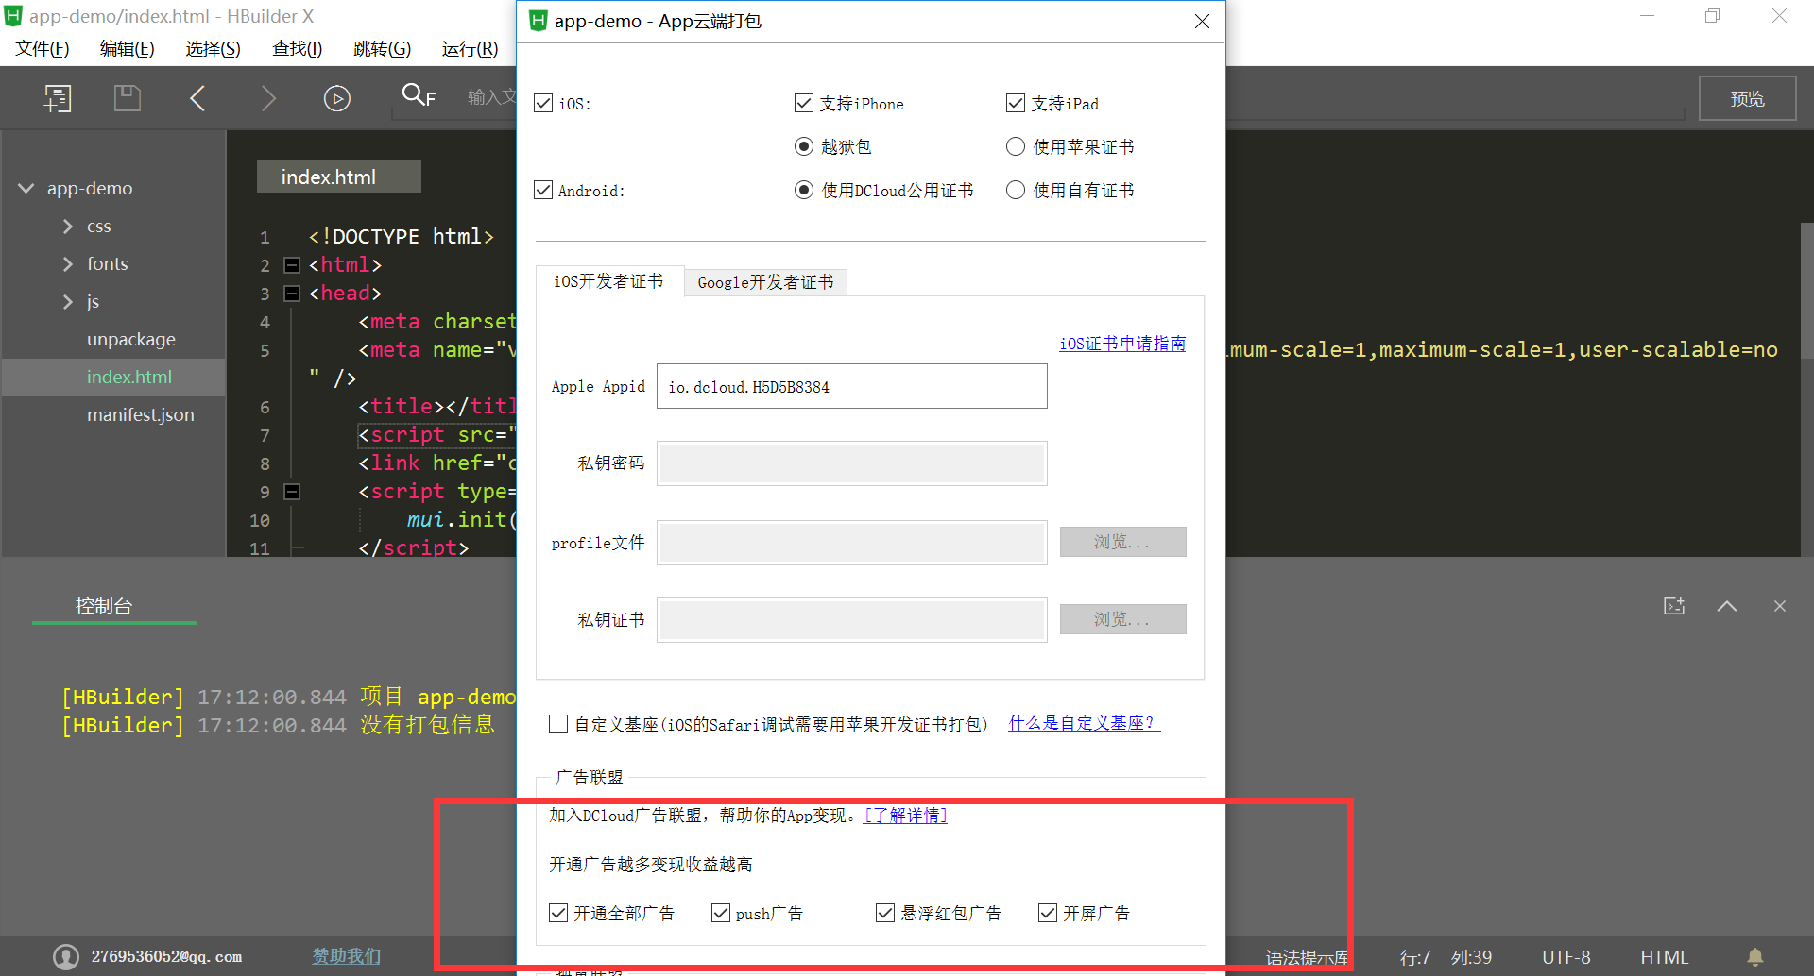Image resolution: width=1814 pixels, height=976 pixels.
Task: Open manifest.json in project tree
Action: pyautogui.click(x=141, y=415)
